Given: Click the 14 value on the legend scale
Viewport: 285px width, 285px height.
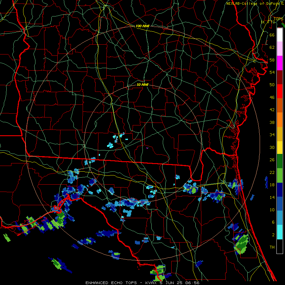Looking at the screenshot, I should click(x=272, y=197).
